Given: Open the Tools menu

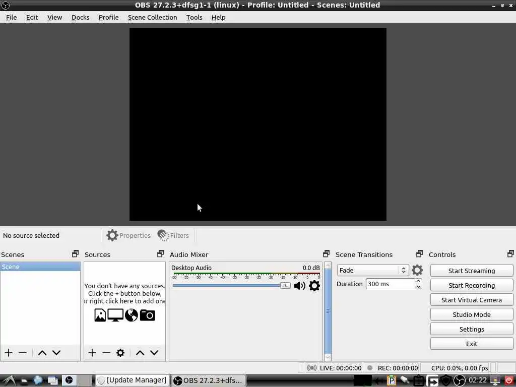Looking at the screenshot, I should coord(194,18).
